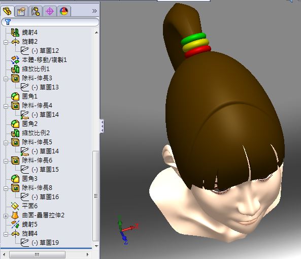Screen dimensions: 301x259
Task: Select the 圓角1 fillet icon
Action: (15, 96)
